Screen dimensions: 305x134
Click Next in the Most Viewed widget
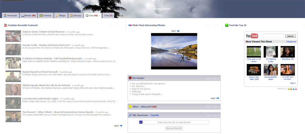point(293,83)
